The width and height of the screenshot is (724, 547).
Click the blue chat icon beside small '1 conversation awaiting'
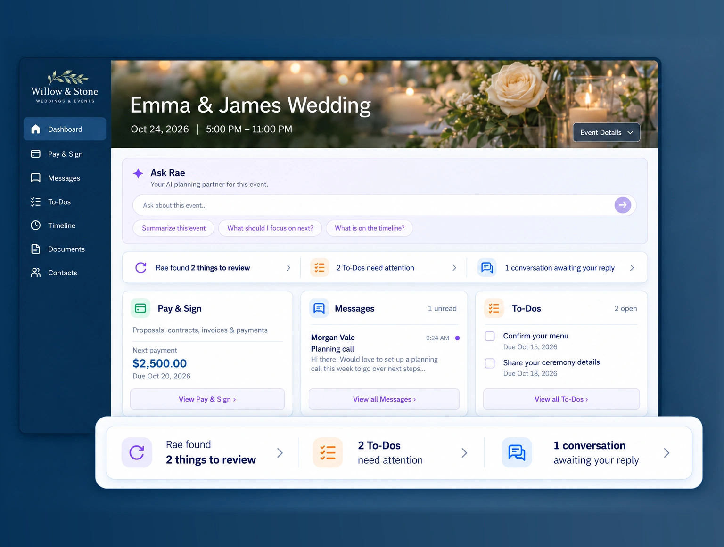(487, 268)
